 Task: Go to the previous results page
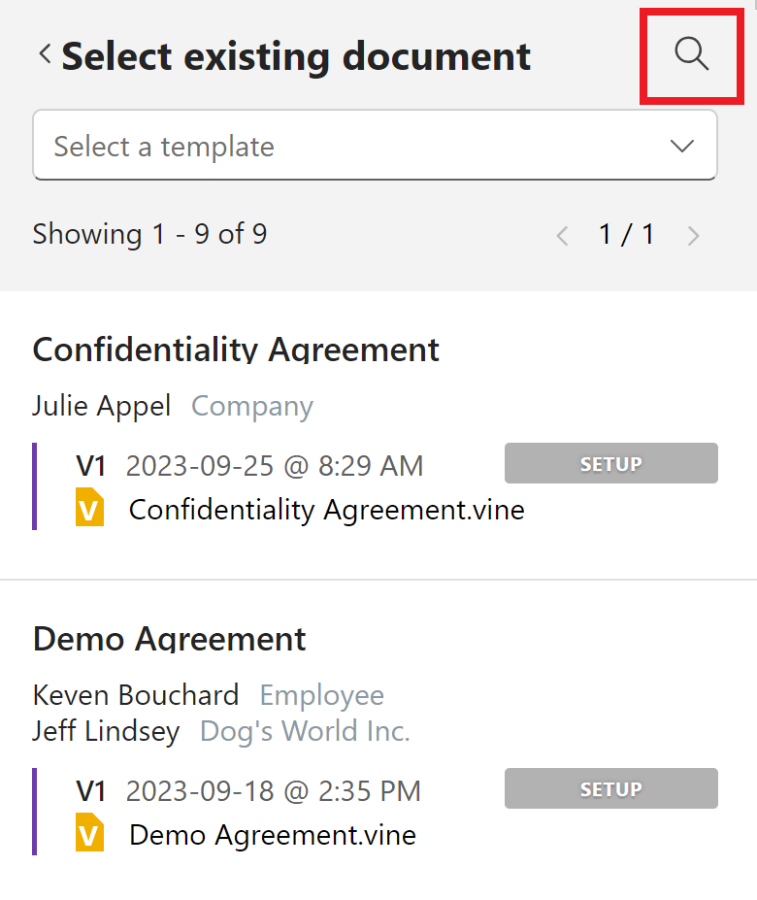(x=562, y=235)
